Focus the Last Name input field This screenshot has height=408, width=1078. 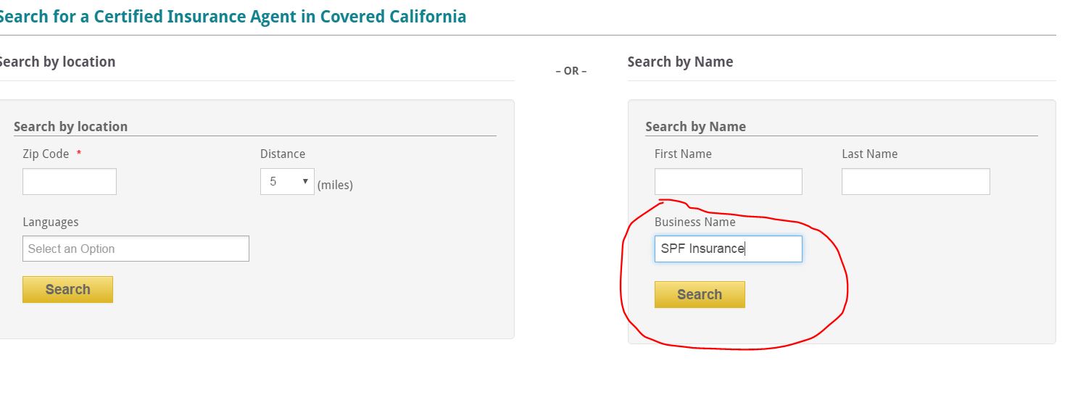pos(916,182)
